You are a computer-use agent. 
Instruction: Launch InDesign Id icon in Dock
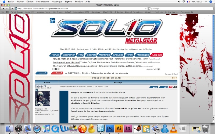click(128, 129)
